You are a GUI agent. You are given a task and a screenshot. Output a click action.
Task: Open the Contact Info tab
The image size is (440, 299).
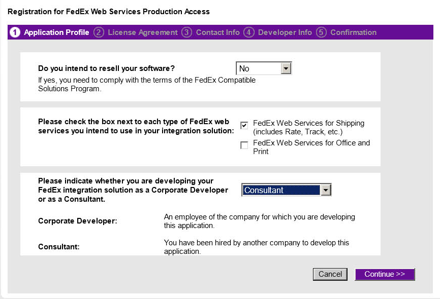pos(217,32)
